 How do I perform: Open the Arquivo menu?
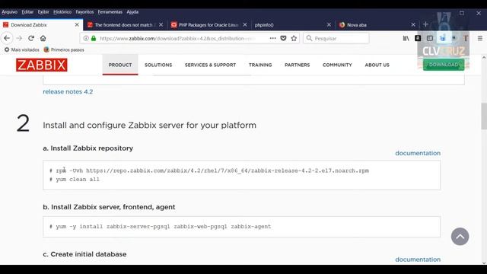point(10,12)
